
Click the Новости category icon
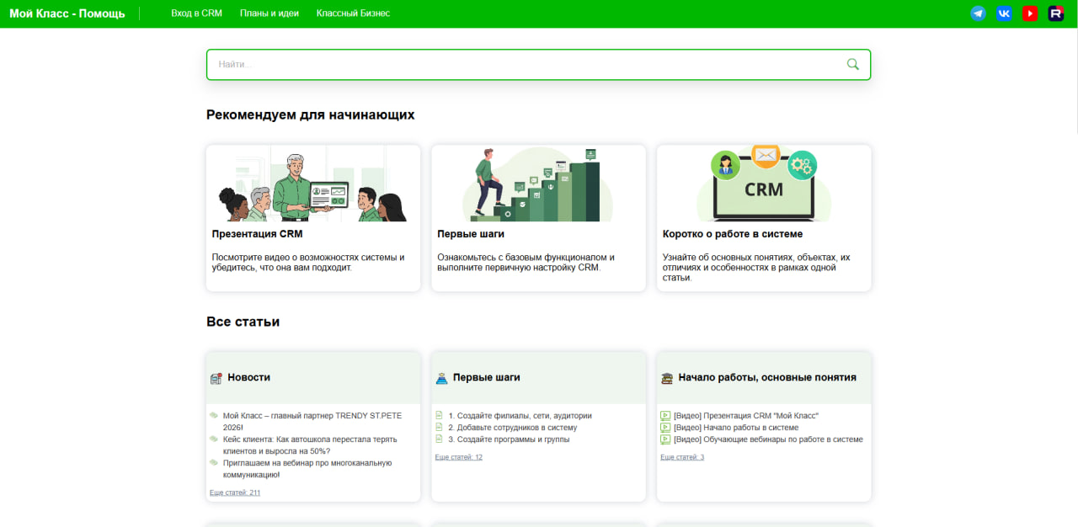[216, 378]
